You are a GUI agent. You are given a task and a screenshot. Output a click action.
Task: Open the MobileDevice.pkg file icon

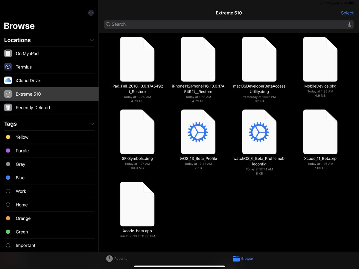pyautogui.click(x=320, y=59)
